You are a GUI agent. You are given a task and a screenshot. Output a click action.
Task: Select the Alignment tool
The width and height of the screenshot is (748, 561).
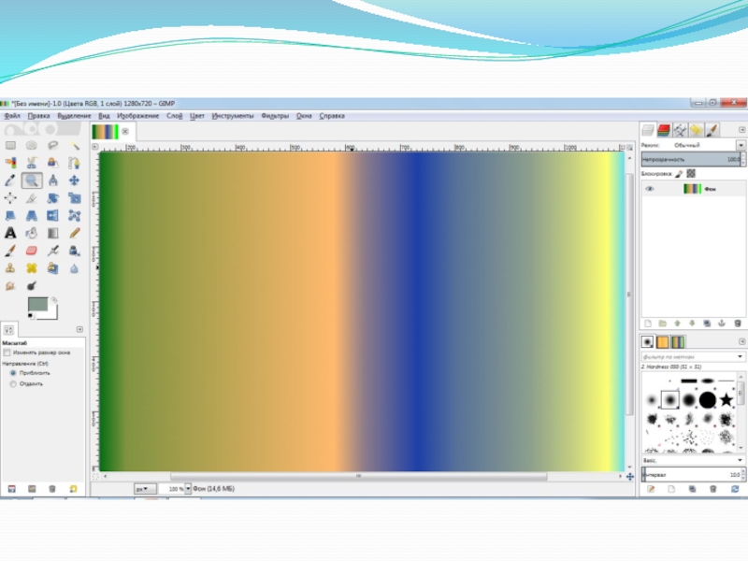coord(10,198)
